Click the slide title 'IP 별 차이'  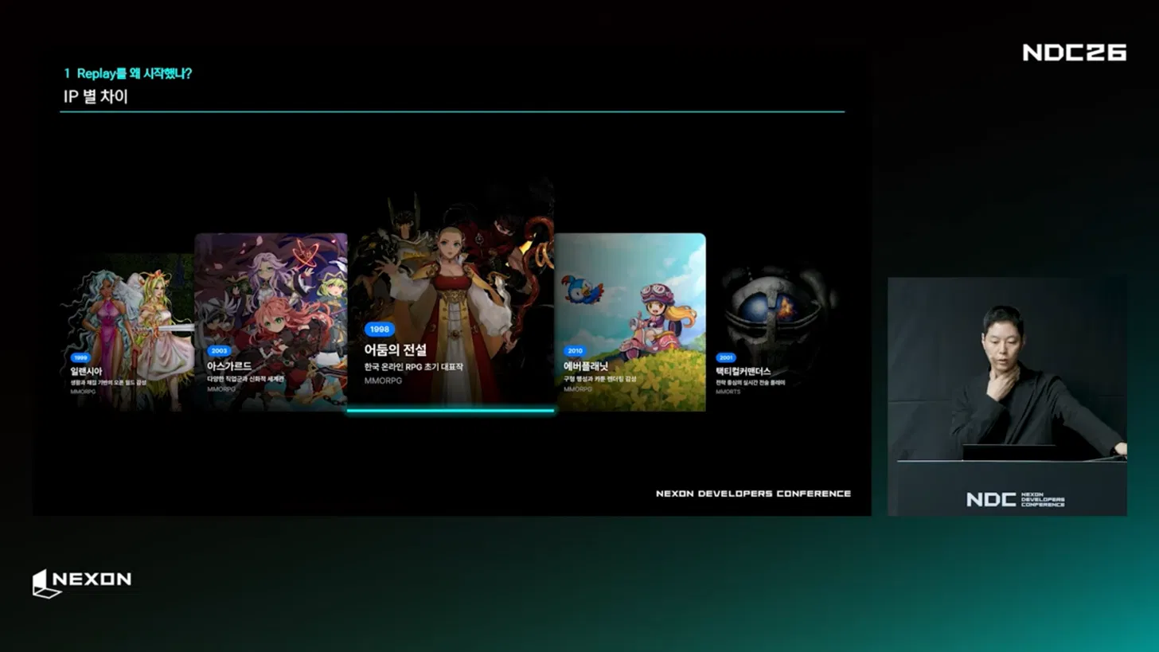pyautogui.click(x=96, y=97)
